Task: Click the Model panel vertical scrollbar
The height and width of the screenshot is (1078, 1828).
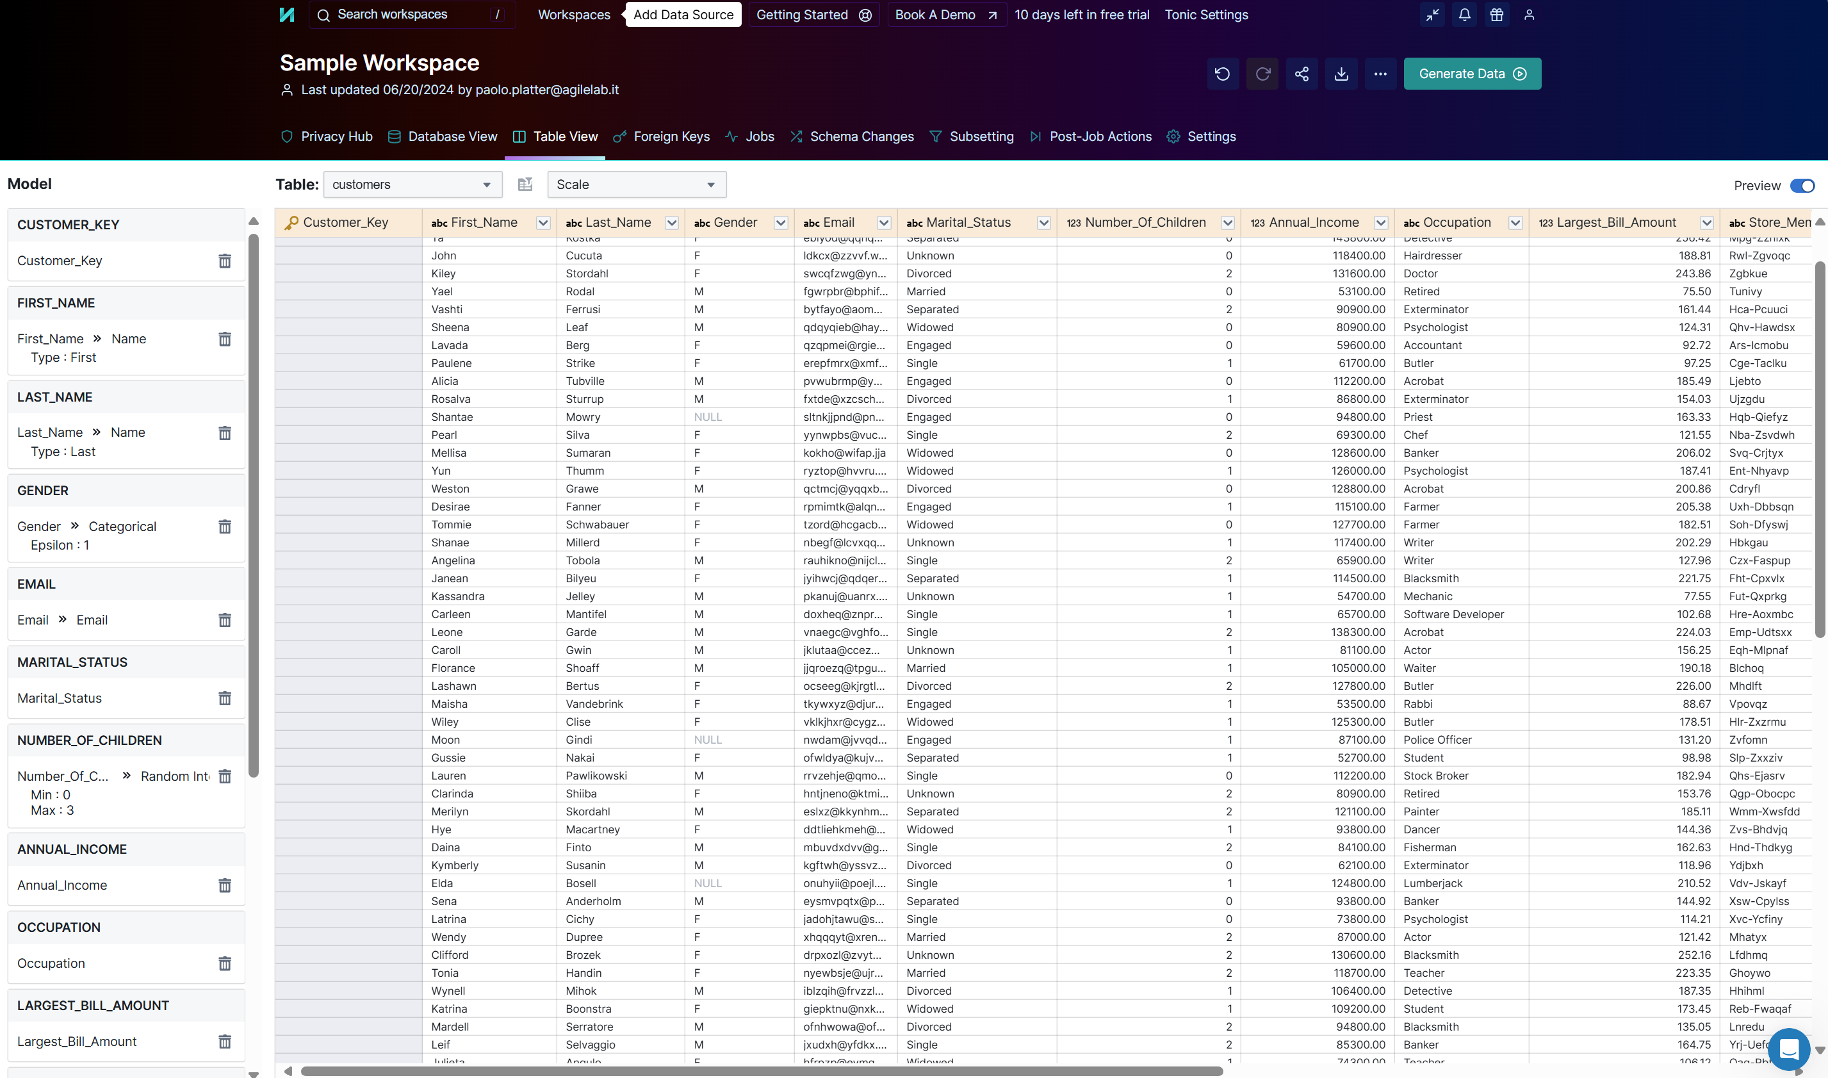Action: [254, 506]
